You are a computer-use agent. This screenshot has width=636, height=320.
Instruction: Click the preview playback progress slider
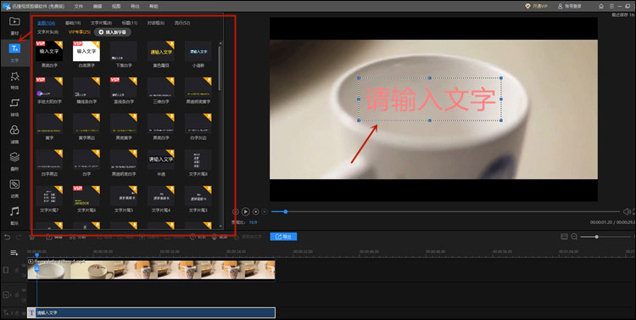[445, 211]
